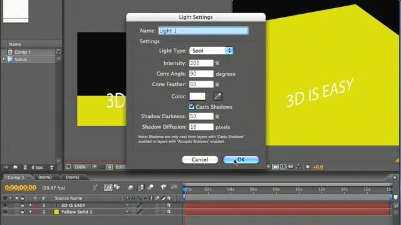Viewport: 401px width, 225px height.
Task: Switch to the Comp 1 timeline tab
Action: [x=16, y=177]
